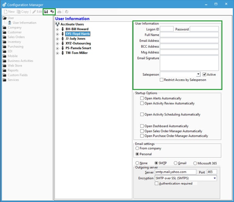234x202 pixels.
Task: Select the Personal email setting
Action: [137, 154]
